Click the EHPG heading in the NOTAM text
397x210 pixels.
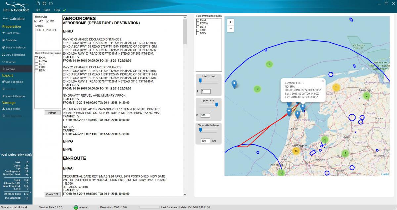[68, 141]
